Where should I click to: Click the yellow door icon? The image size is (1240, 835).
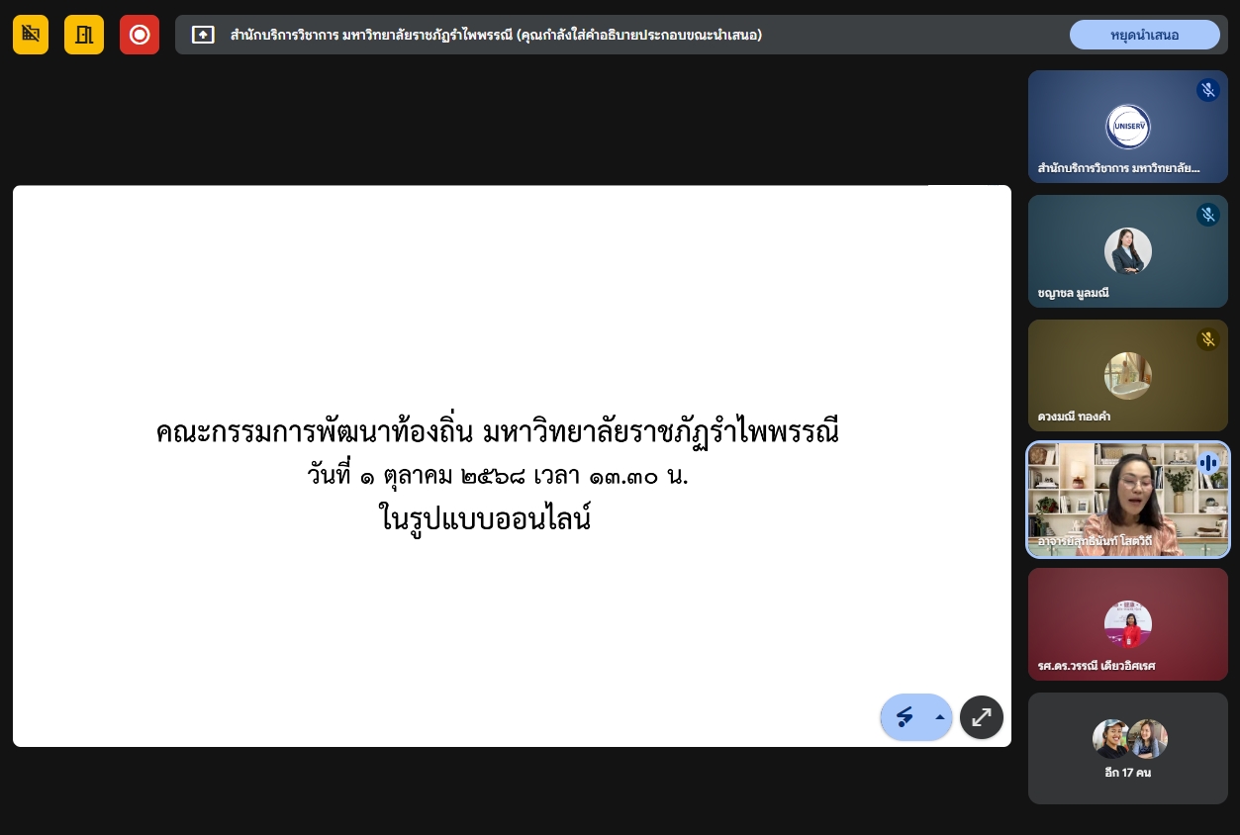84,35
